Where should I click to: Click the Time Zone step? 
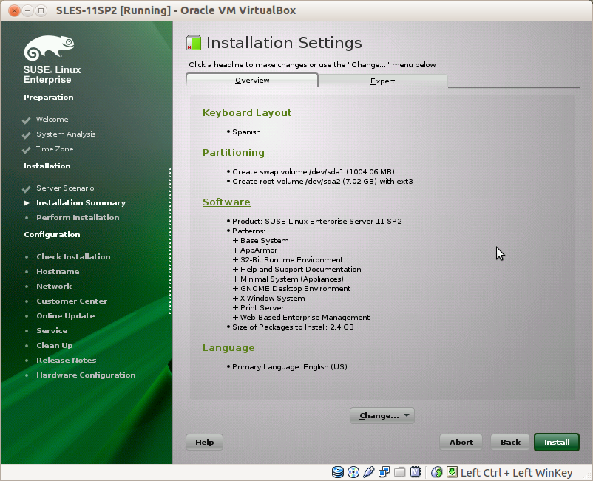55,149
